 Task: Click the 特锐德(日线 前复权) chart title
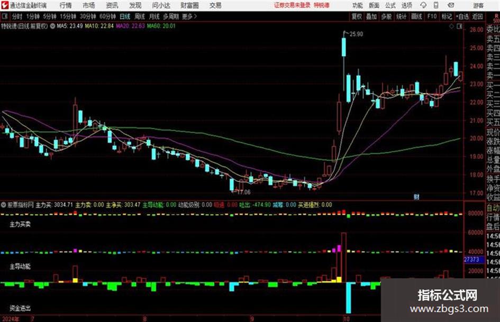click(x=24, y=26)
